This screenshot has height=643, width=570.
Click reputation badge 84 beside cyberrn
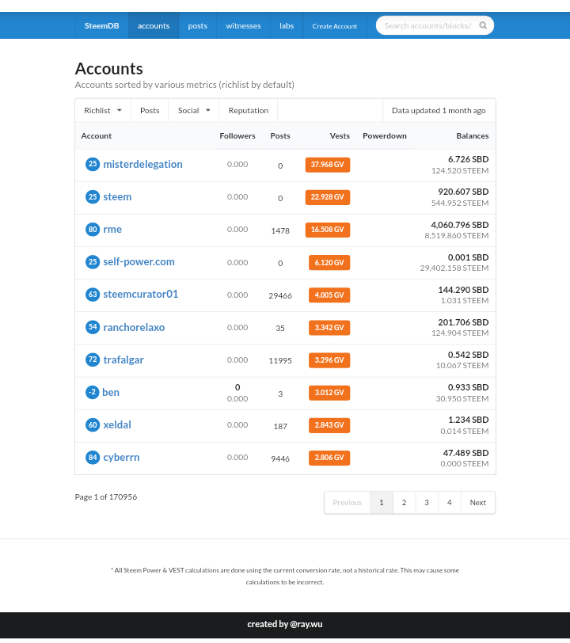pos(93,457)
